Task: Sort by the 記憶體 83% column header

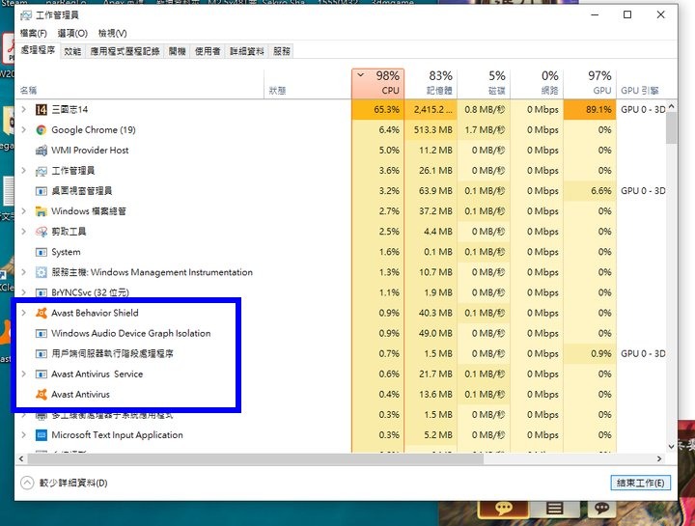Action: 431,83
